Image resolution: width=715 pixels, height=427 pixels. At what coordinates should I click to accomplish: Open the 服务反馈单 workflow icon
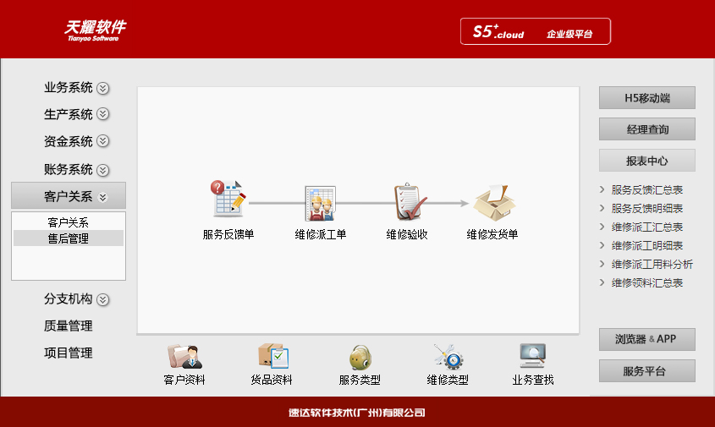(x=228, y=201)
